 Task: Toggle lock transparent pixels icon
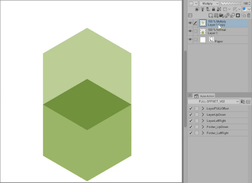tap(219, 9)
